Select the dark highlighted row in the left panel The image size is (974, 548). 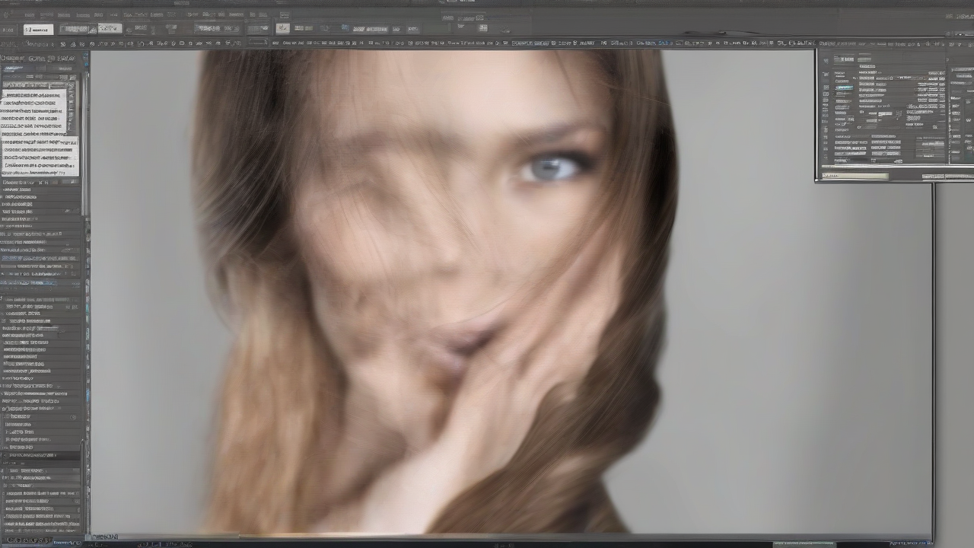pos(40,456)
